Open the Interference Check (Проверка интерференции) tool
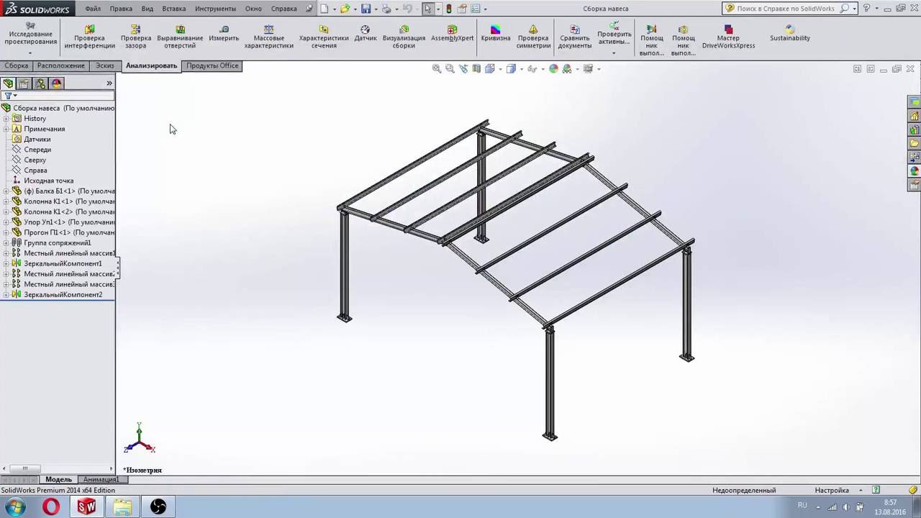Image resolution: width=921 pixels, height=518 pixels. point(89,37)
